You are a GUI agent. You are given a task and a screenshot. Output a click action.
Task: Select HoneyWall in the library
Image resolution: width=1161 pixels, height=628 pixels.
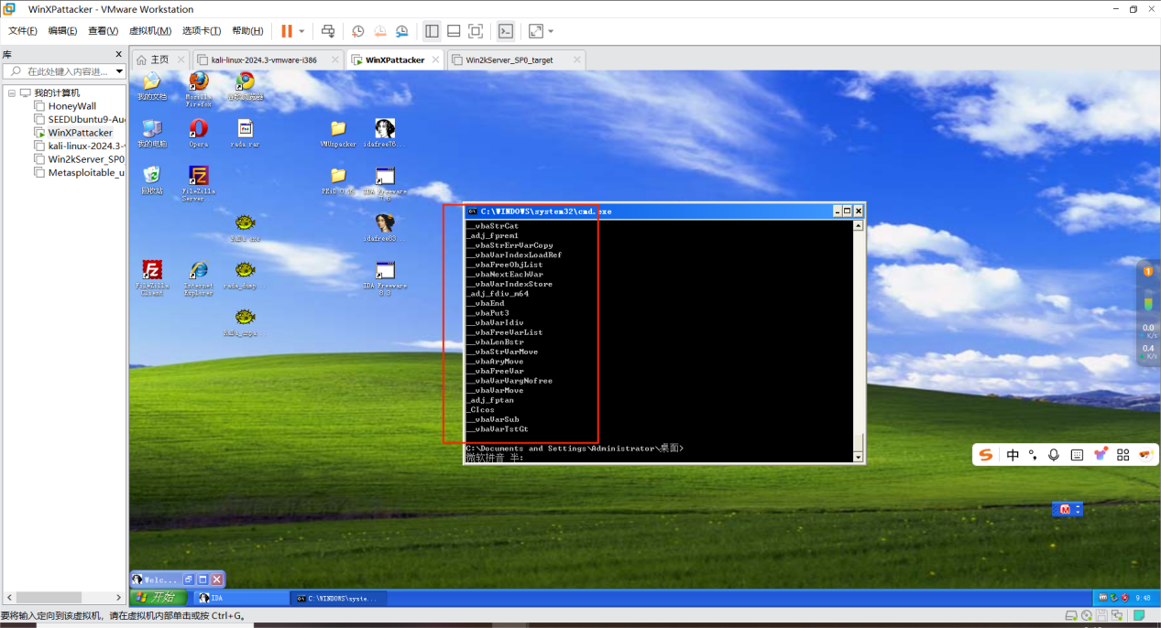(71, 106)
